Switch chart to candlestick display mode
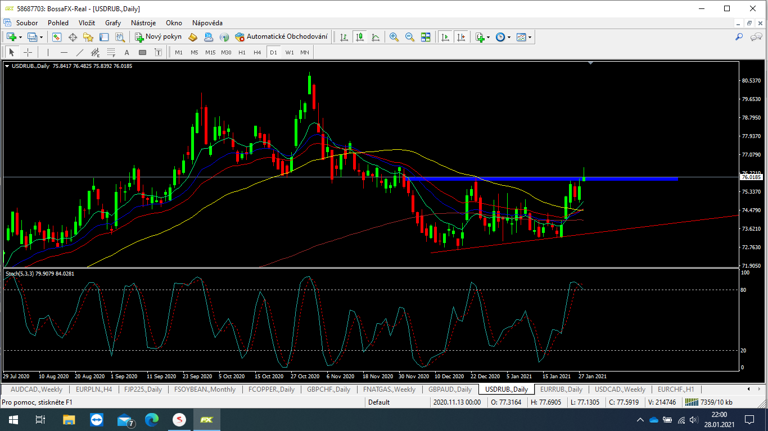Image resolution: width=768 pixels, height=431 pixels. (x=360, y=37)
